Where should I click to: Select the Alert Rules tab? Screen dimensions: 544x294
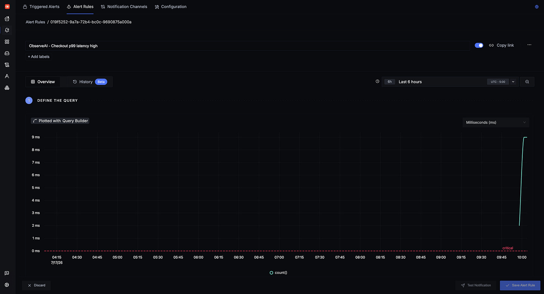click(x=80, y=7)
